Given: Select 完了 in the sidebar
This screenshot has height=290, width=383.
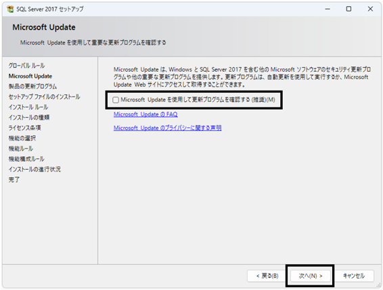Looking at the screenshot, I should click(x=14, y=180).
